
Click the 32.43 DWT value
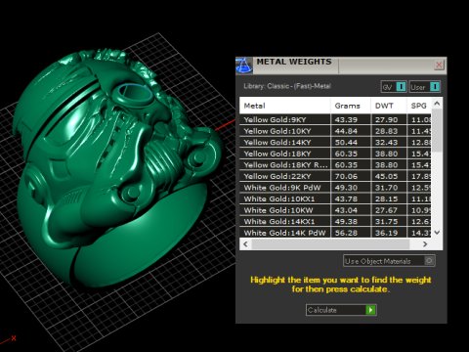[386, 143]
